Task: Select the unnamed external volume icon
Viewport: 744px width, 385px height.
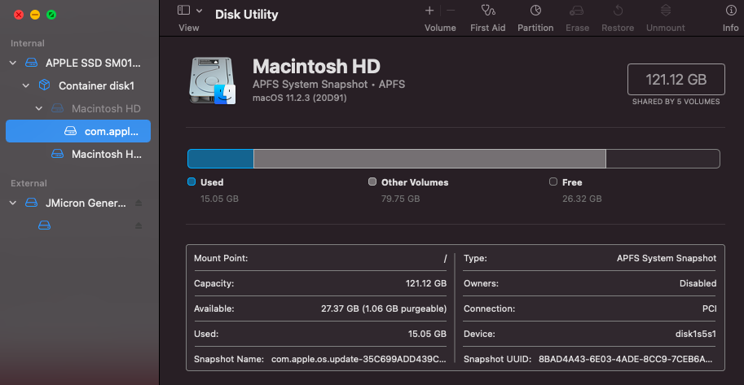Action: (x=44, y=225)
